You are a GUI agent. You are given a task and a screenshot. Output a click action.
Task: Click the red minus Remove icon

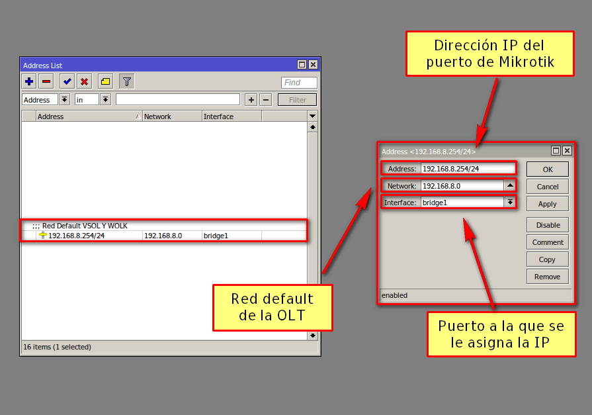click(x=46, y=81)
